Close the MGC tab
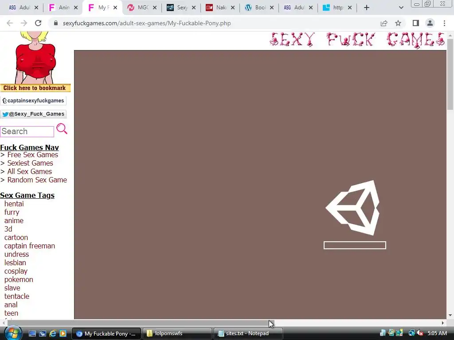Screen dimensions: 454x340 coord(155,8)
